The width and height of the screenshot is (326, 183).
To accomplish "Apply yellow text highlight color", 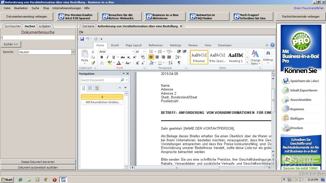I will point(110,63).
